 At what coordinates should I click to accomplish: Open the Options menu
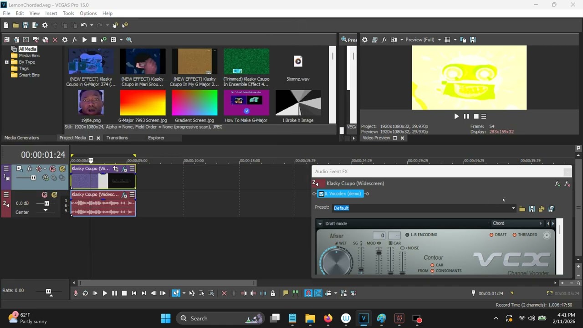point(88,13)
